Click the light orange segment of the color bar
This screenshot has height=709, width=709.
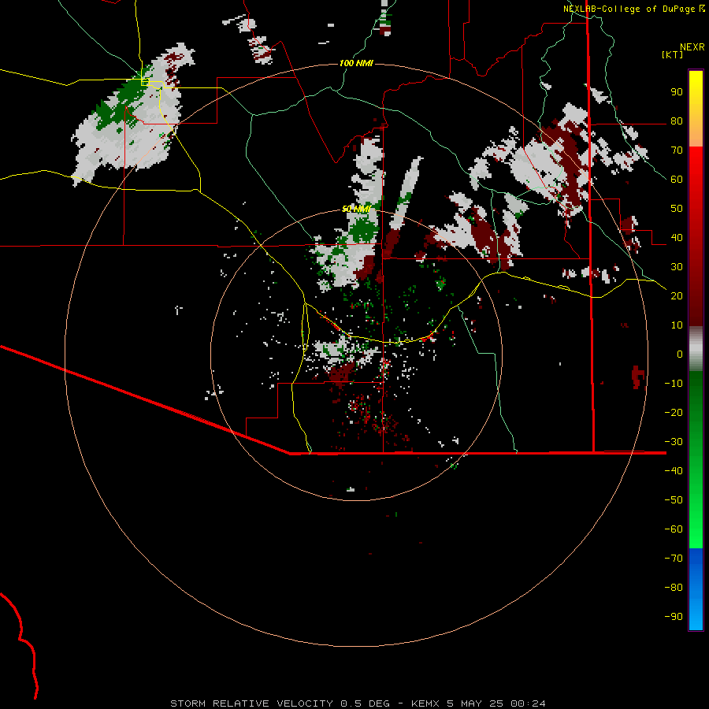(696, 134)
